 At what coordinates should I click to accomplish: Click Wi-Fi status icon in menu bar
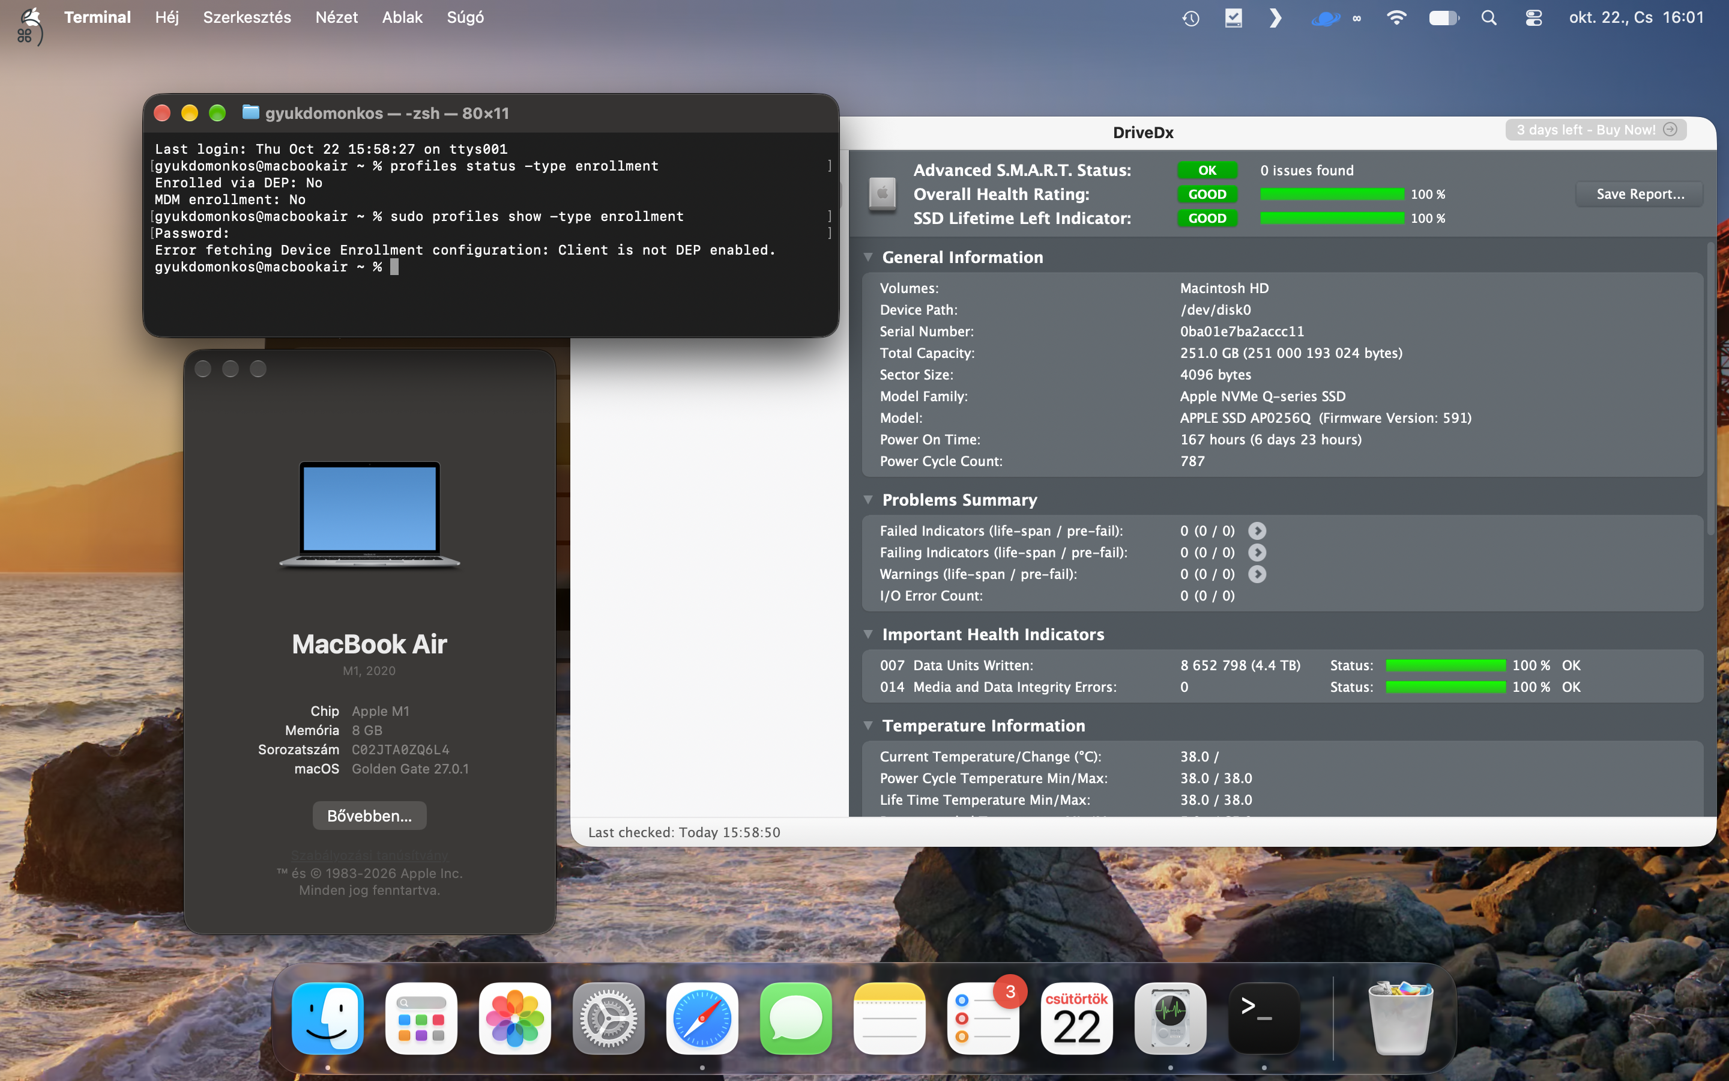click(x=1396, y=18)
